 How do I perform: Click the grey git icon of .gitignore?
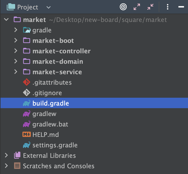[x=26, y=92]
